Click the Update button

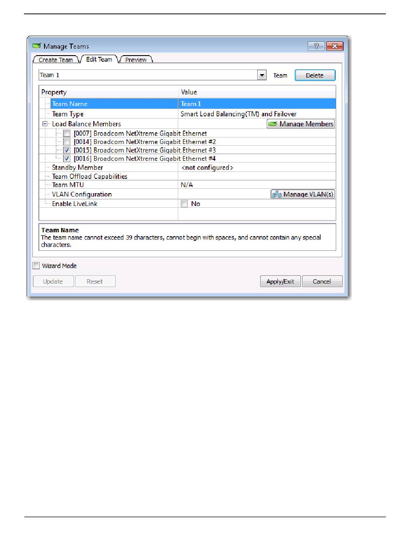click(53, 281)
